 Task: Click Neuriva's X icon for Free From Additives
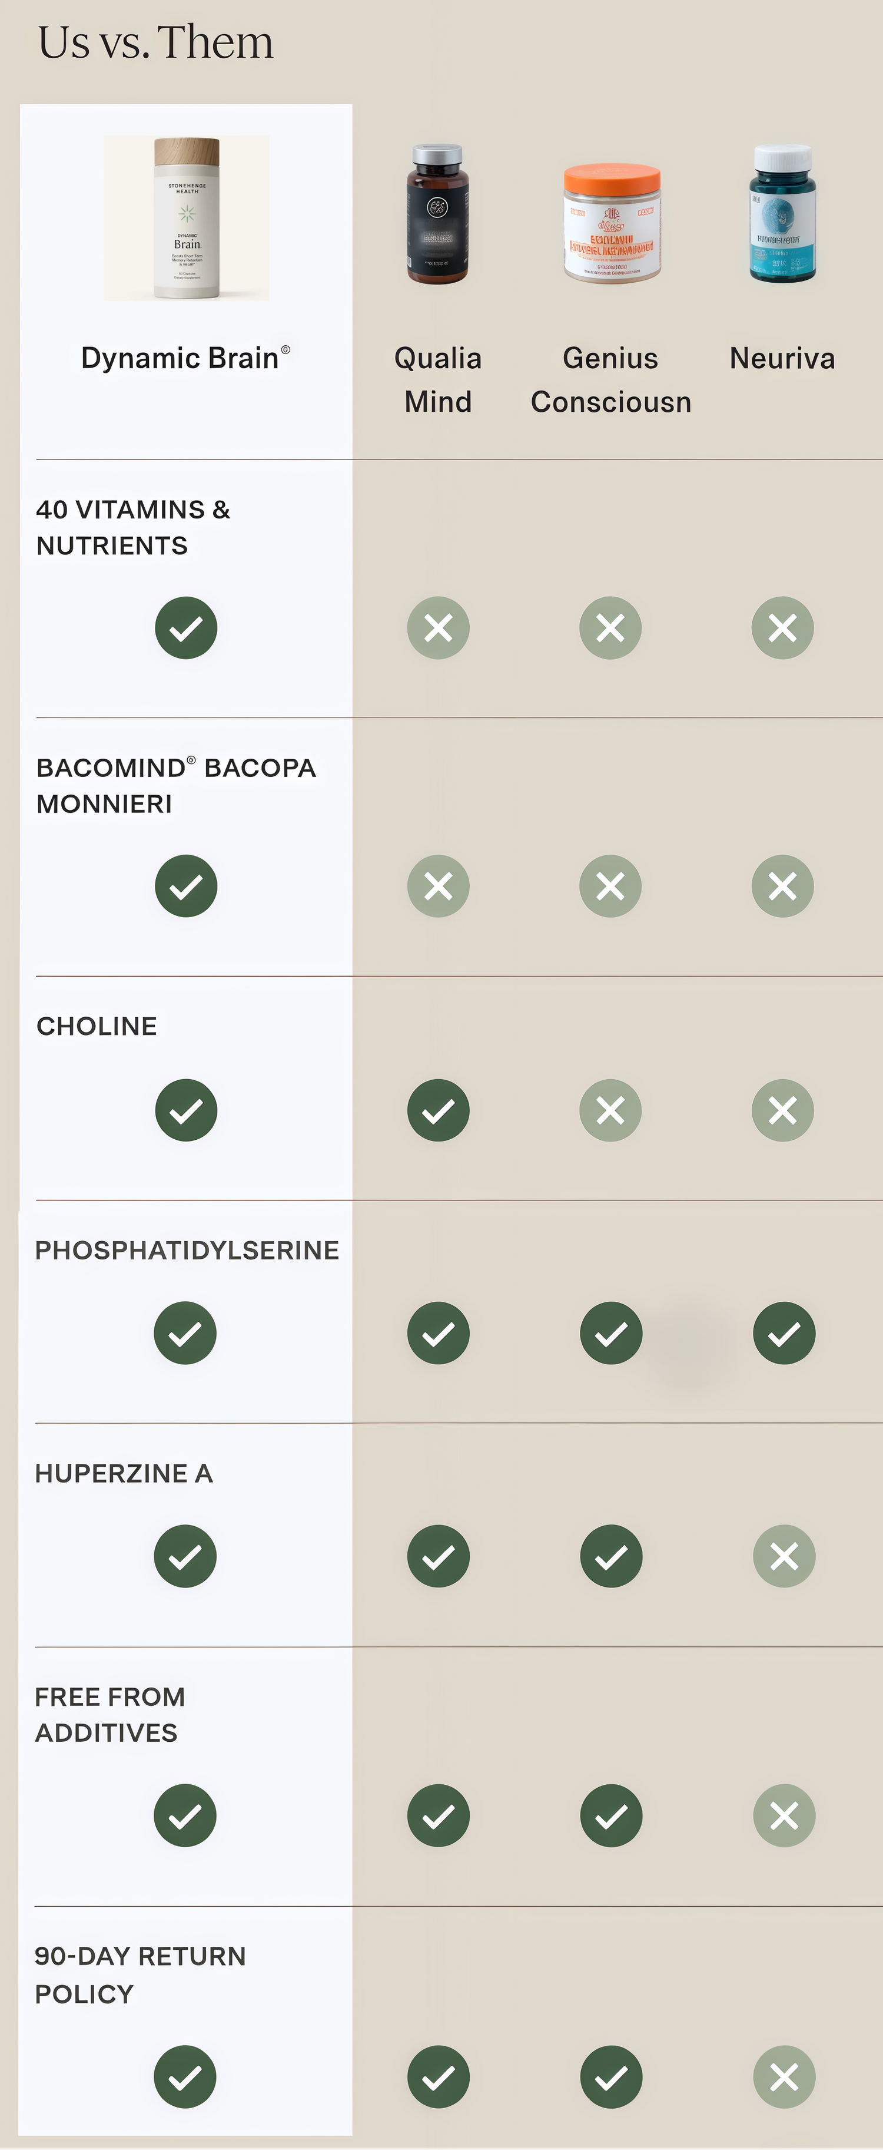pyautogui.click(x=784, y=1815)
